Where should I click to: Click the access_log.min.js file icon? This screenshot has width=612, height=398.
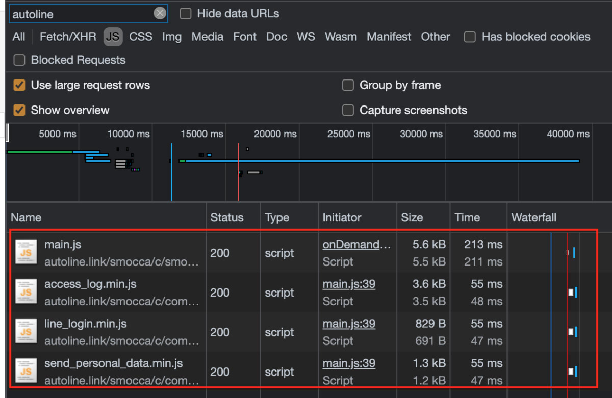pyautogui.click(x=25, y=291)
